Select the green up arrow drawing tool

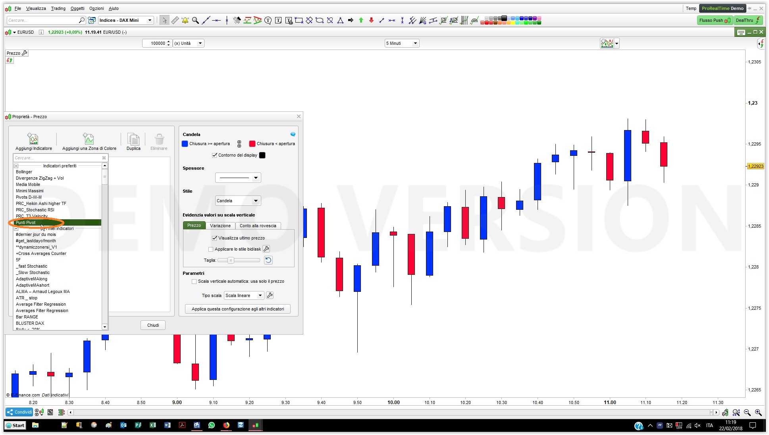[361, 20]
